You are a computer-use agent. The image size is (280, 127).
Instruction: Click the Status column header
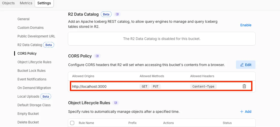tap(227, 123)
